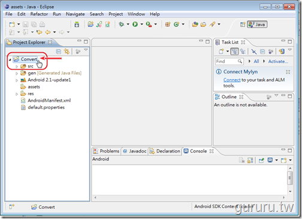Open the Navigate menu
This screenshot has height=219, width=302.
75,14
